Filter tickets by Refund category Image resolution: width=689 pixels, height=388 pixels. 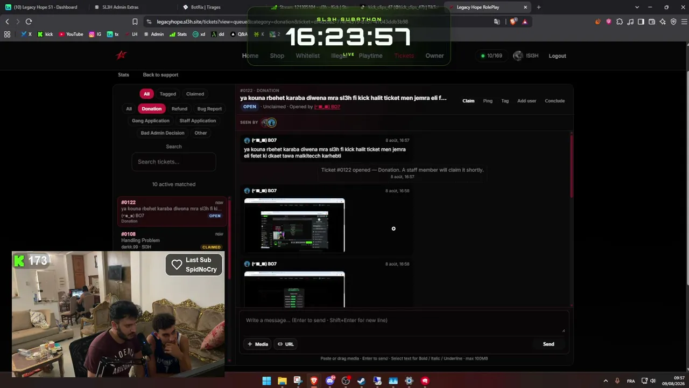(x=179, y=109)
